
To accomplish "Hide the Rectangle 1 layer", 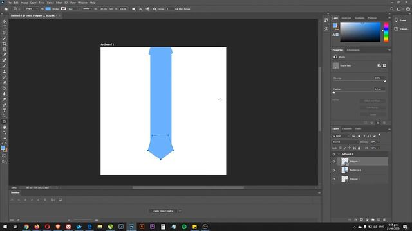I will [334, 171].
